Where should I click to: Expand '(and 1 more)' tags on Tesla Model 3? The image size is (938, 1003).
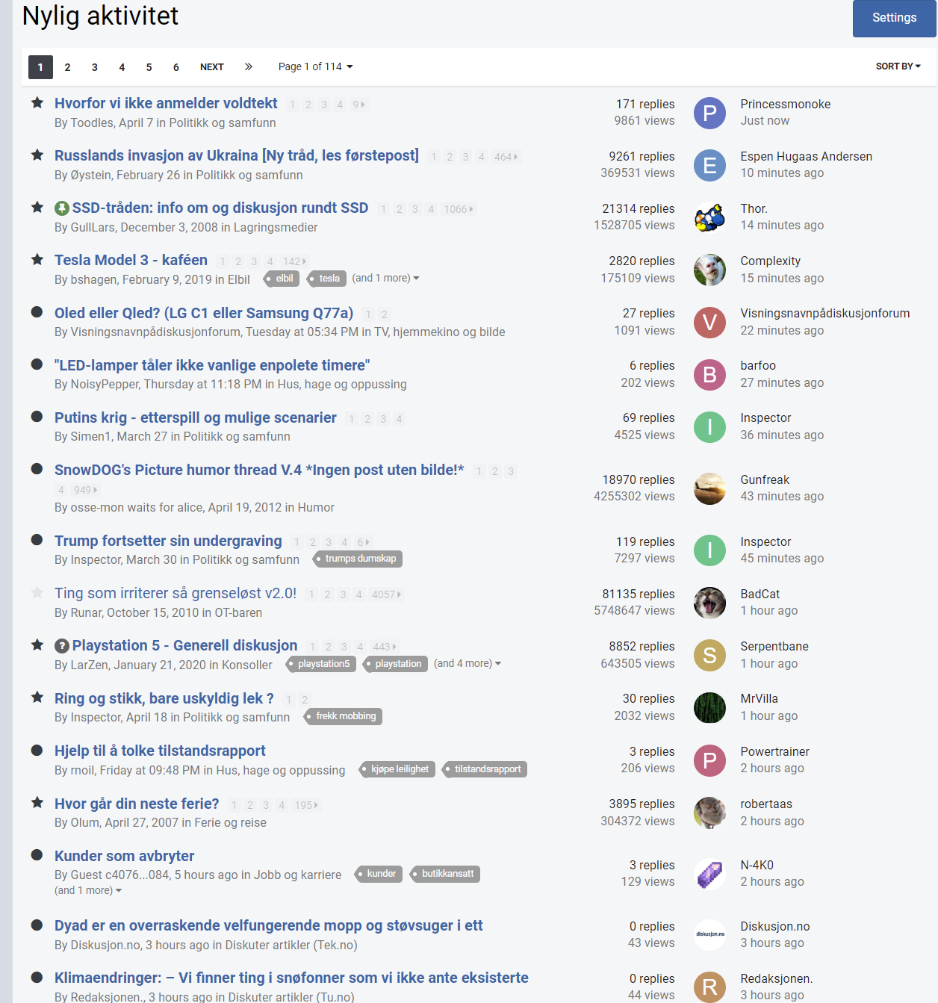click(x=385, y=278)
